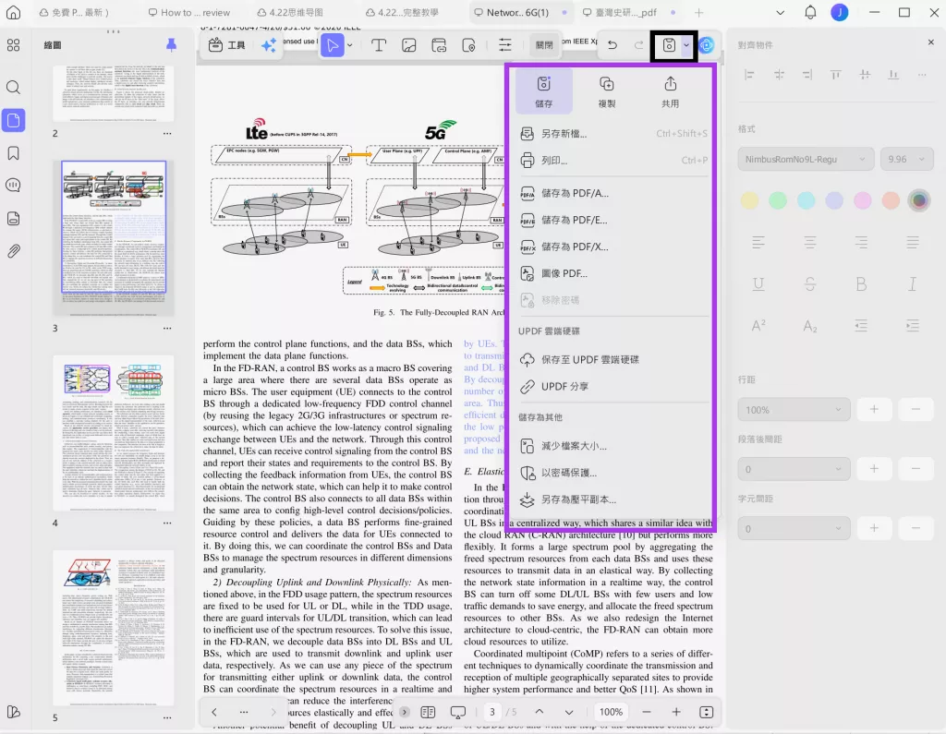Open character spacing dropdown
The height and width of the screenshot is (734, 946).
pyautogui.click(x=794, y=529)
